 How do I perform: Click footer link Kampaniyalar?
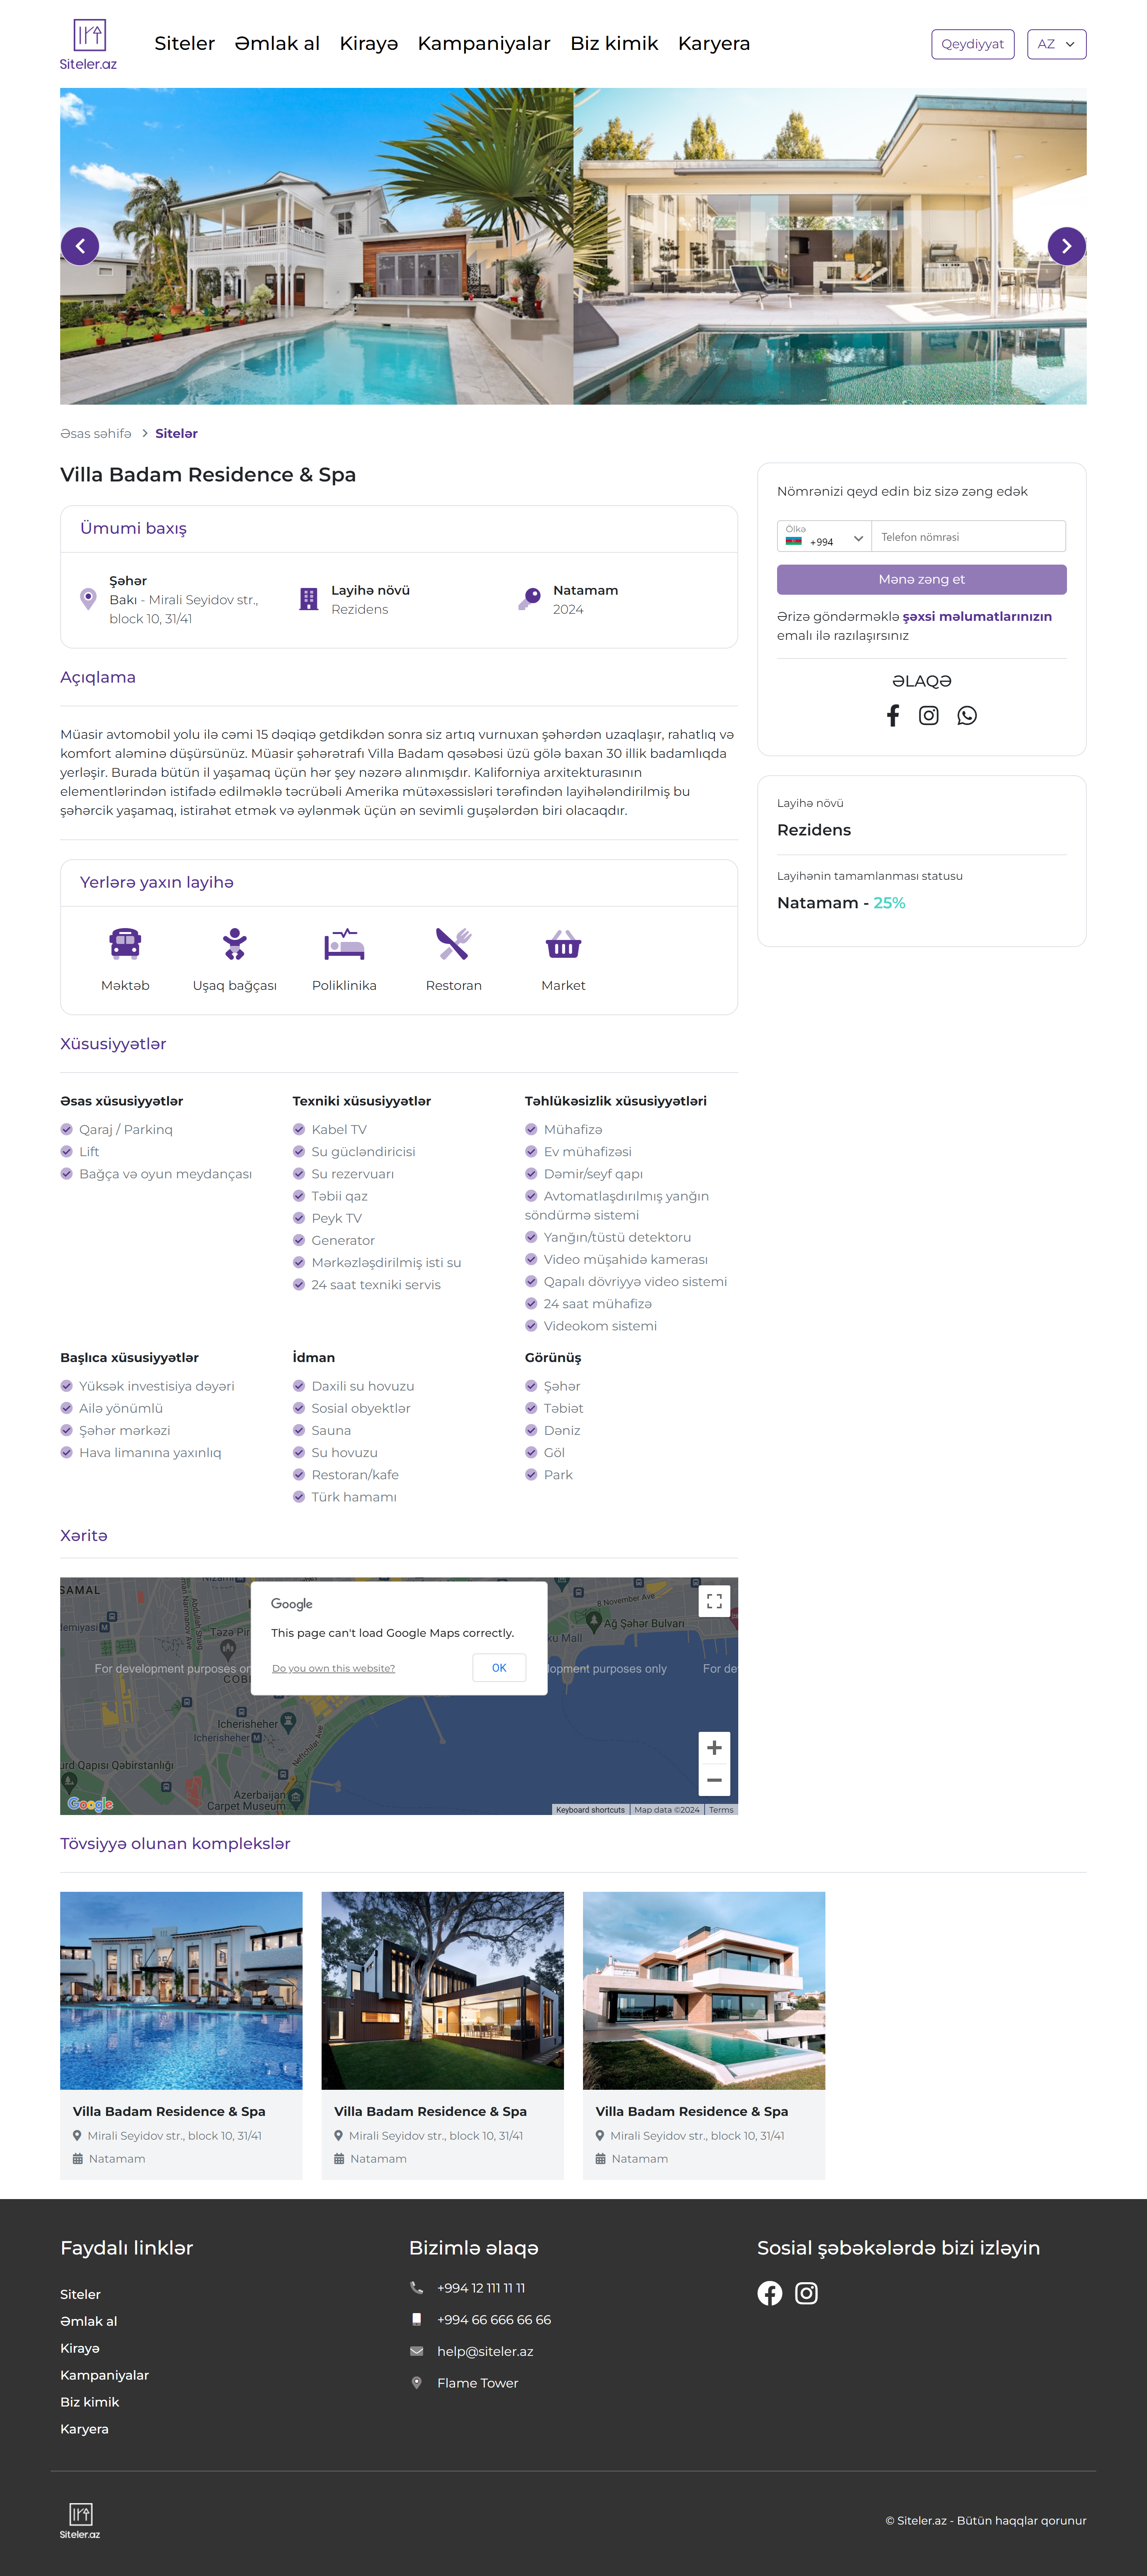coord(104,2375)
